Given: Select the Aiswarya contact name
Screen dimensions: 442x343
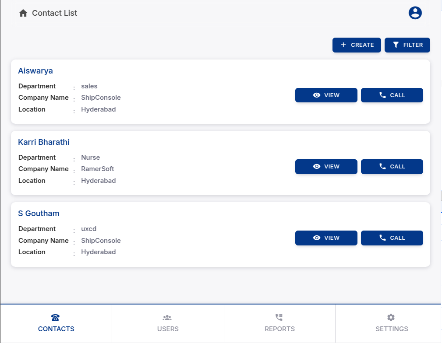Looking at the screenshot, I should [35, 71].
